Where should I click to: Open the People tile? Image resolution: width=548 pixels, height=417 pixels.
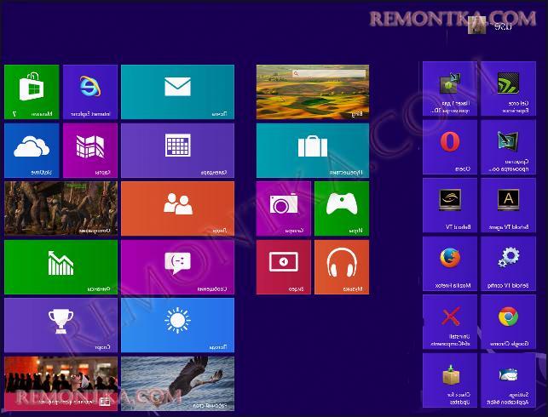pyautogui.click(x=177, y=208)
